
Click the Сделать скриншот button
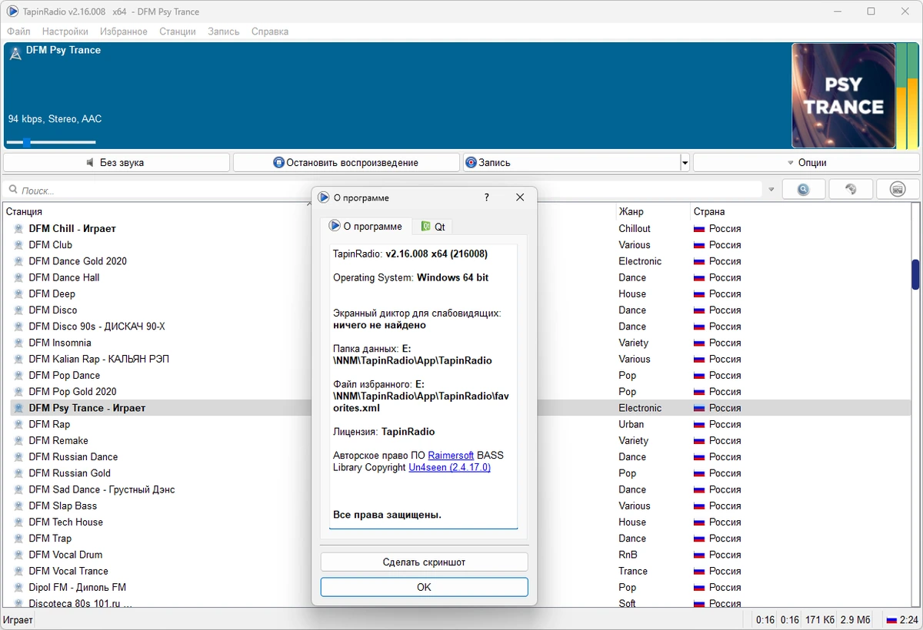pyautogui.click(x=424, y=562)
